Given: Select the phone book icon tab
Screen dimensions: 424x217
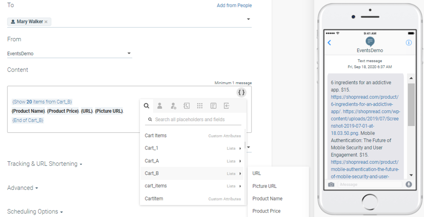Looking at the screenshot, I should [186, 106].
